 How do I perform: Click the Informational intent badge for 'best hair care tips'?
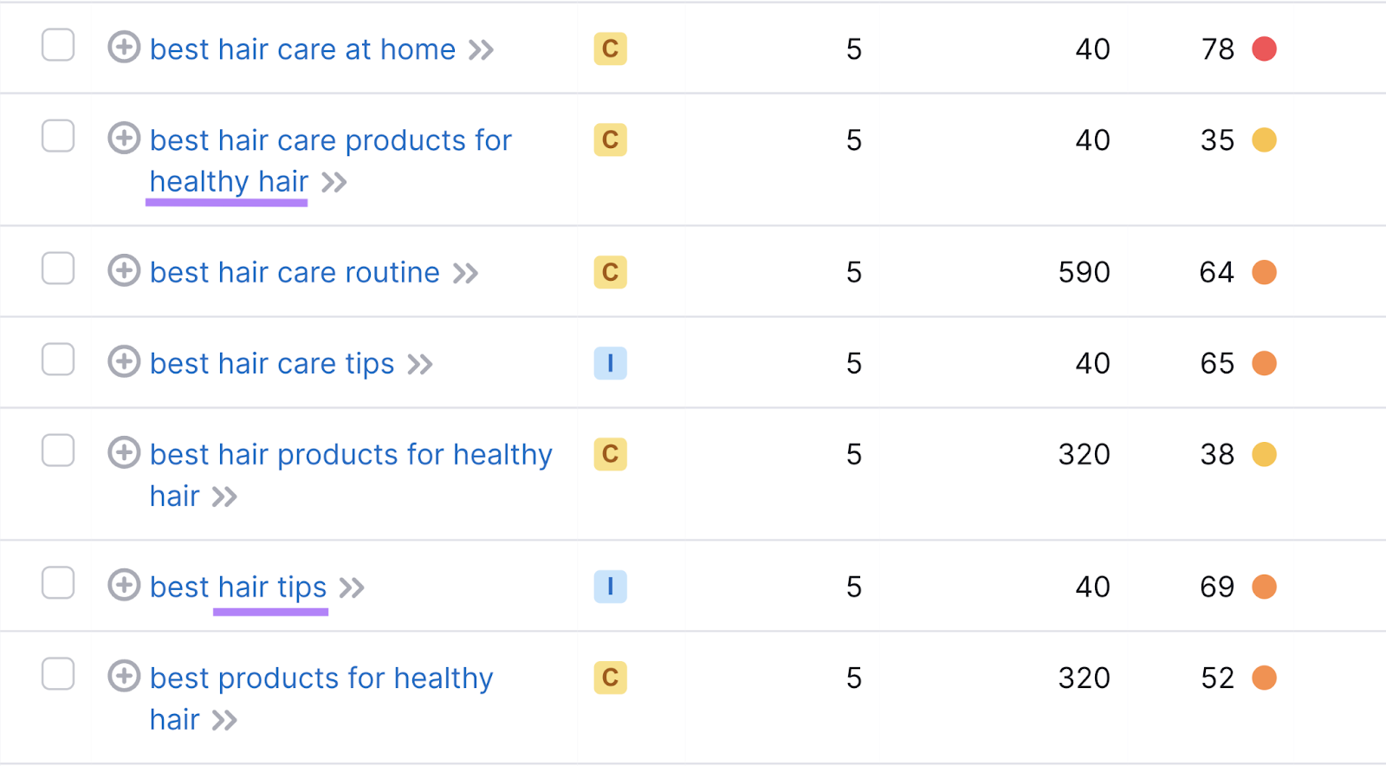tap(611, 363)
